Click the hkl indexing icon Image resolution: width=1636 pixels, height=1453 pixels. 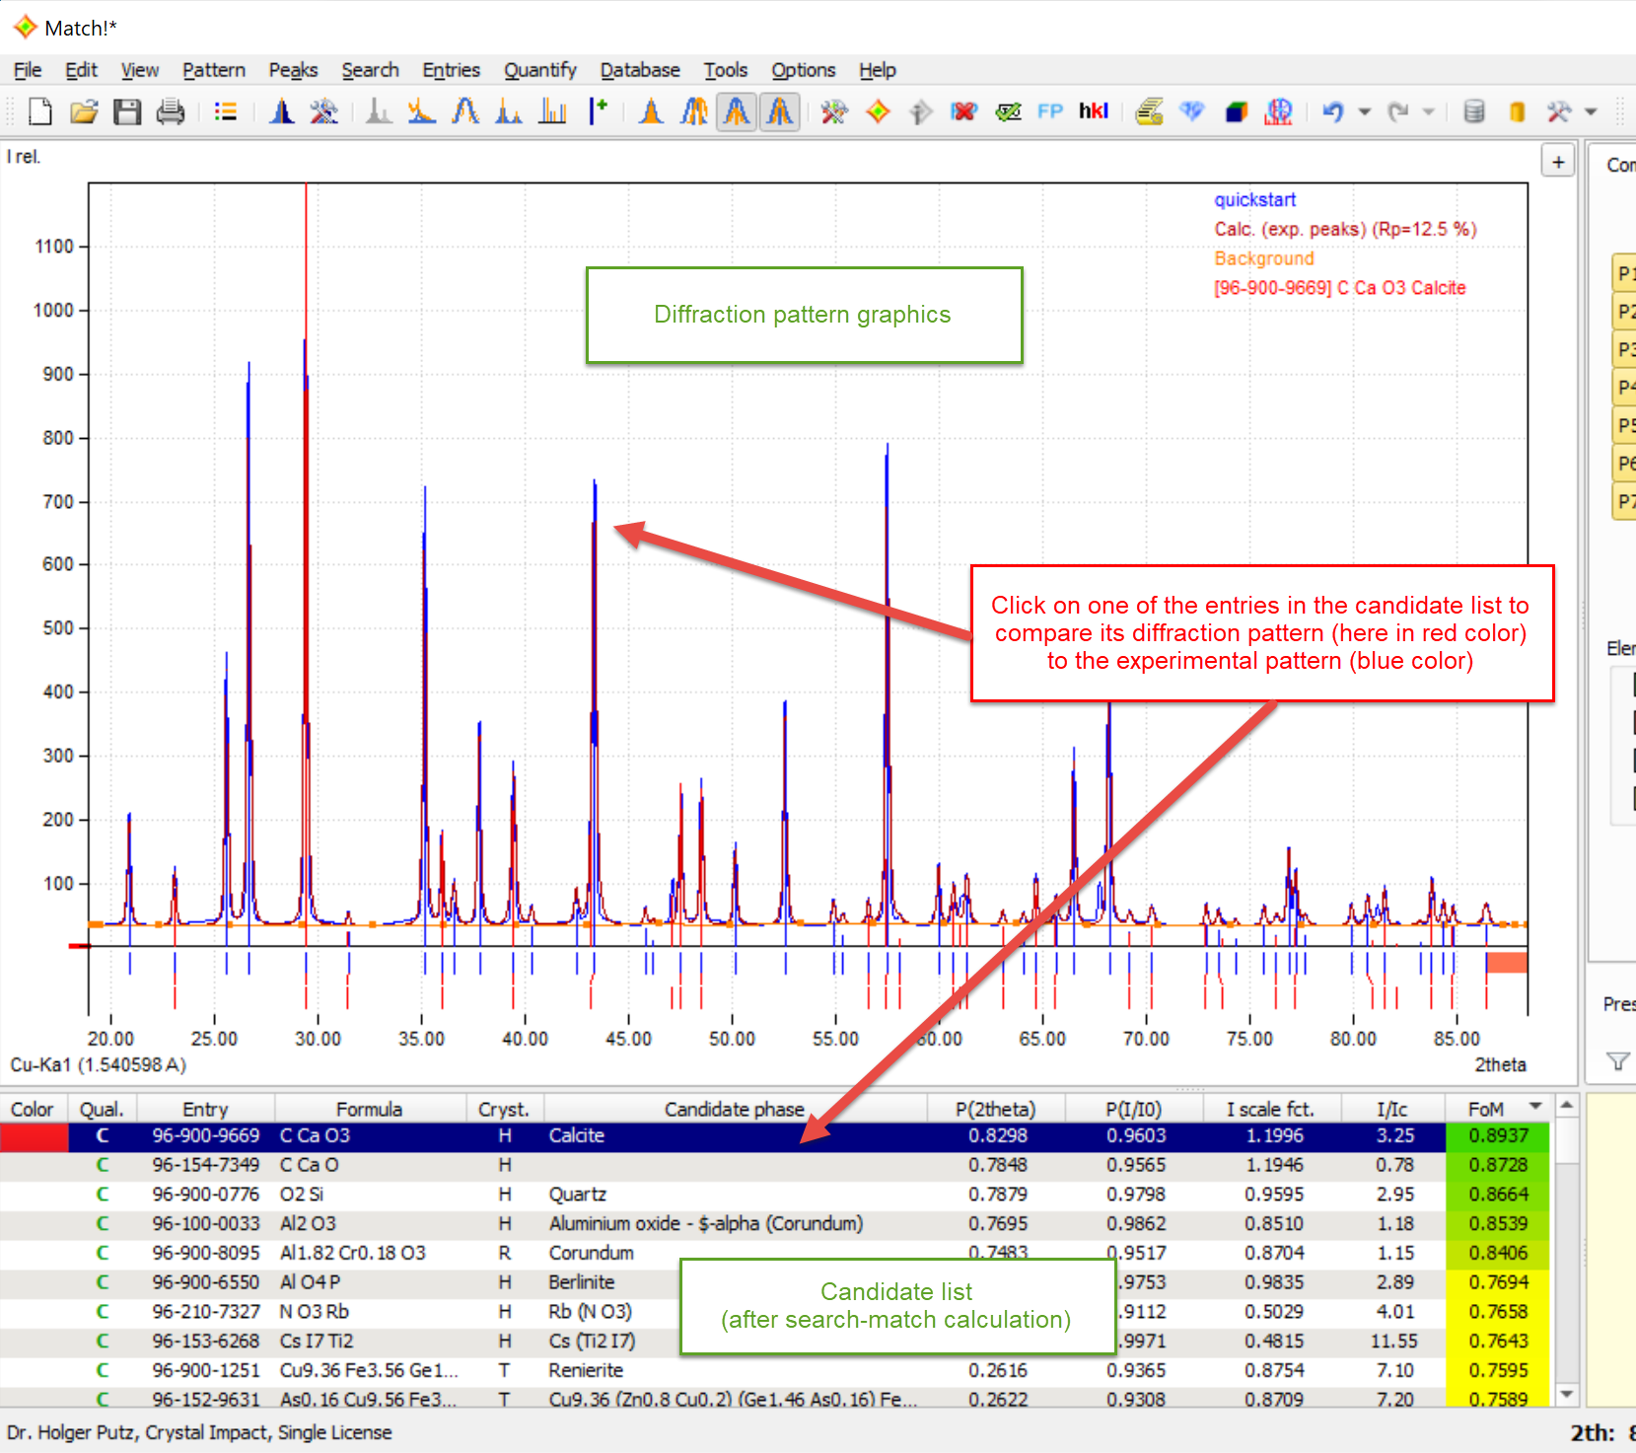[x=1093, y=111]
